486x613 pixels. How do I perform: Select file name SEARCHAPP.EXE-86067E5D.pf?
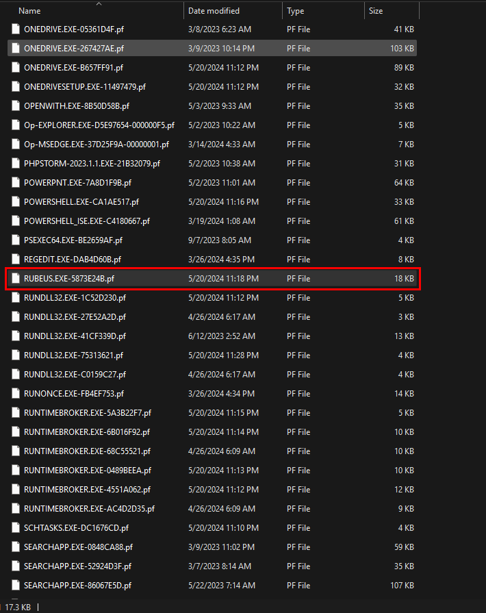coord(78,585)
